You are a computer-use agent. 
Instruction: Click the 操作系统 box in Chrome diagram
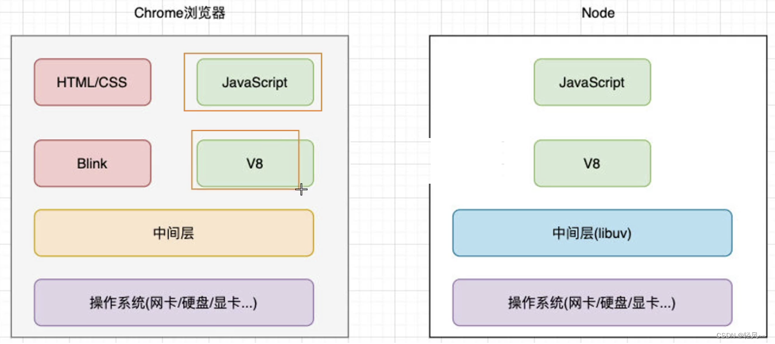(174, 303)
